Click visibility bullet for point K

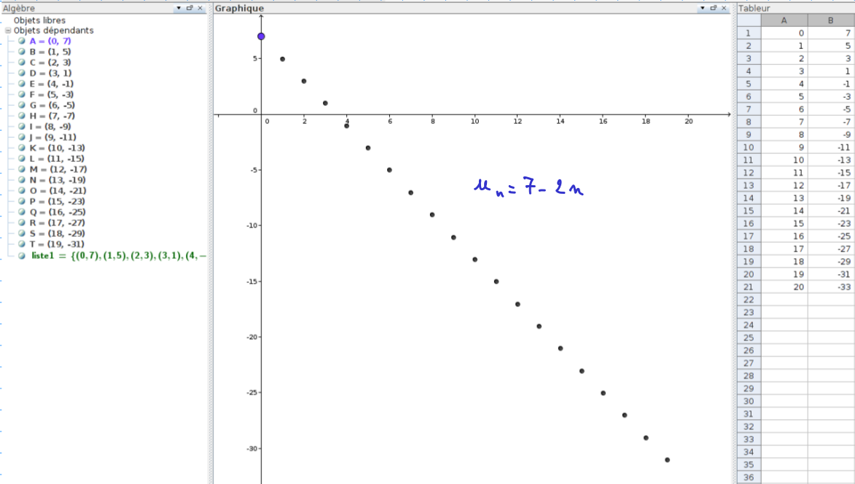pyautogui.click(x=22, y=148)
